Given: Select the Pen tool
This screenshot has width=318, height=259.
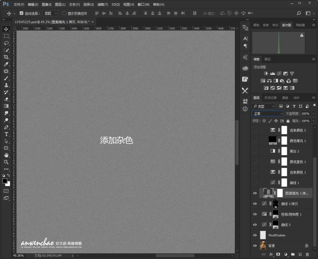Looking at the screenshot, I should point(6,127).
